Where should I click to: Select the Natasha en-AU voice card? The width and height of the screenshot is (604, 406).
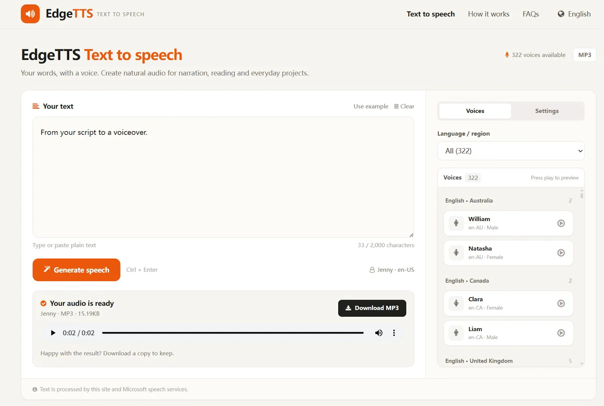tap(508, 253)
